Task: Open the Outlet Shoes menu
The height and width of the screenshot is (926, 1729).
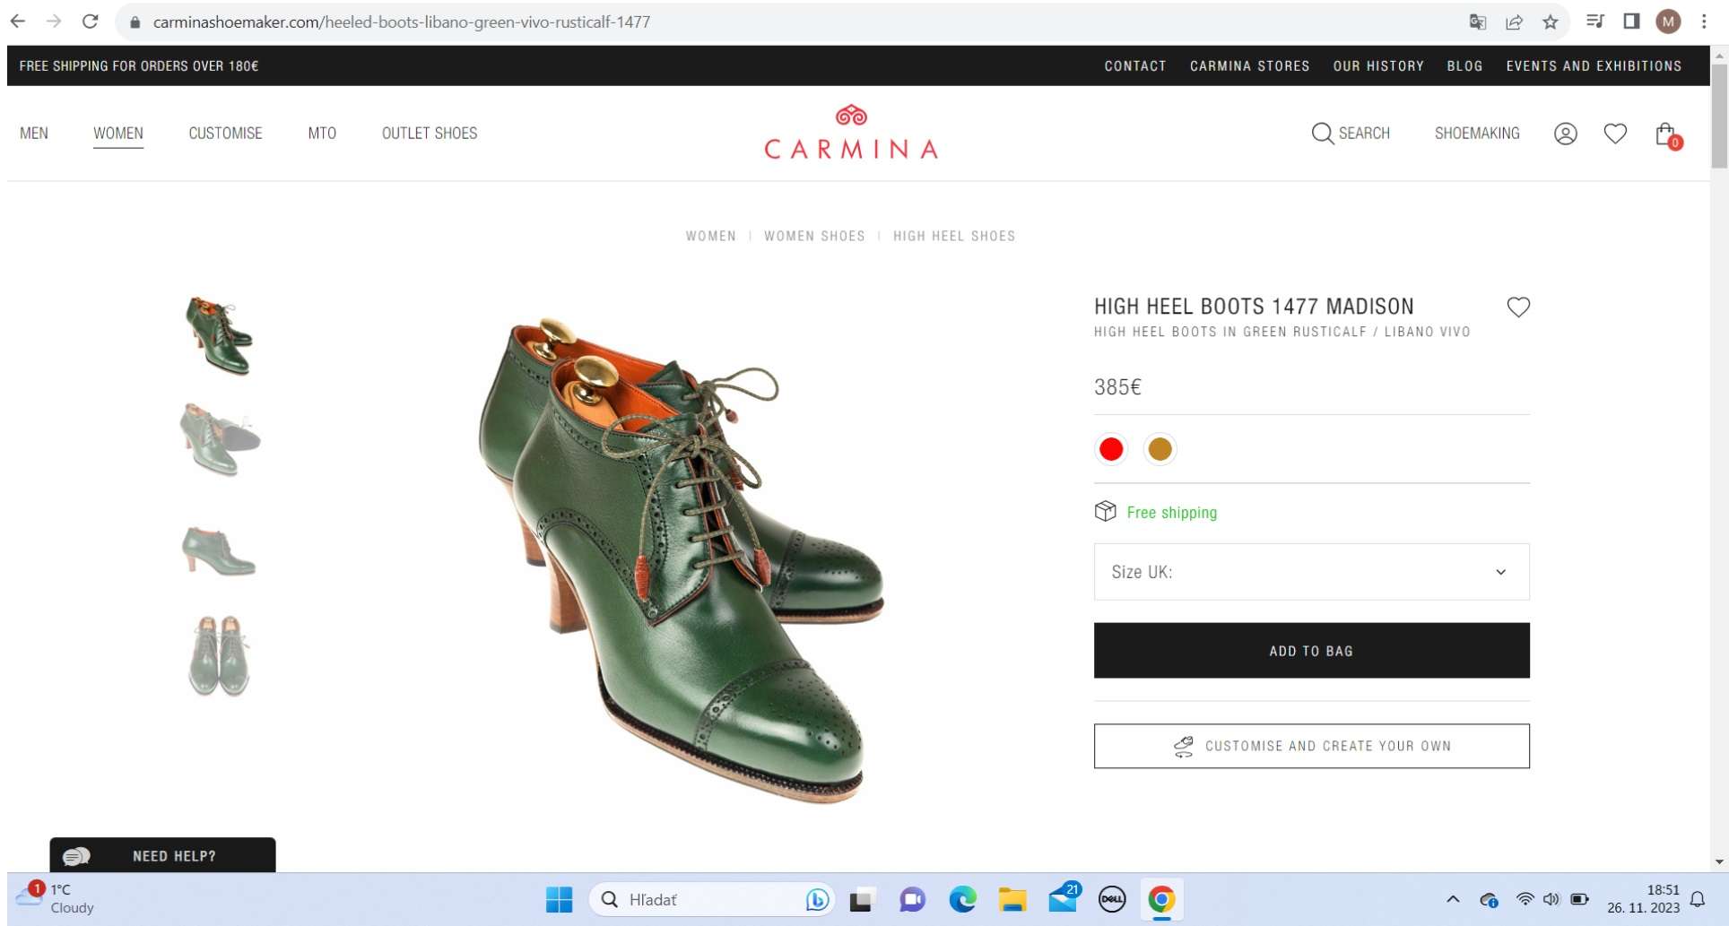Action: (x=430, y=134)
